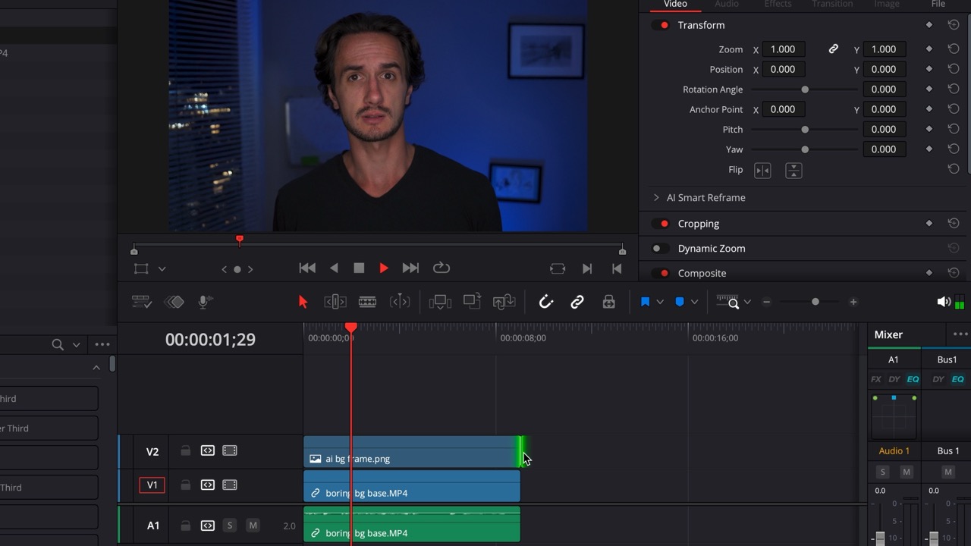The width and height of the screenshot is (971, 546).
Task: Mute the A1 audio track
Action: click(x=253, y=526)
